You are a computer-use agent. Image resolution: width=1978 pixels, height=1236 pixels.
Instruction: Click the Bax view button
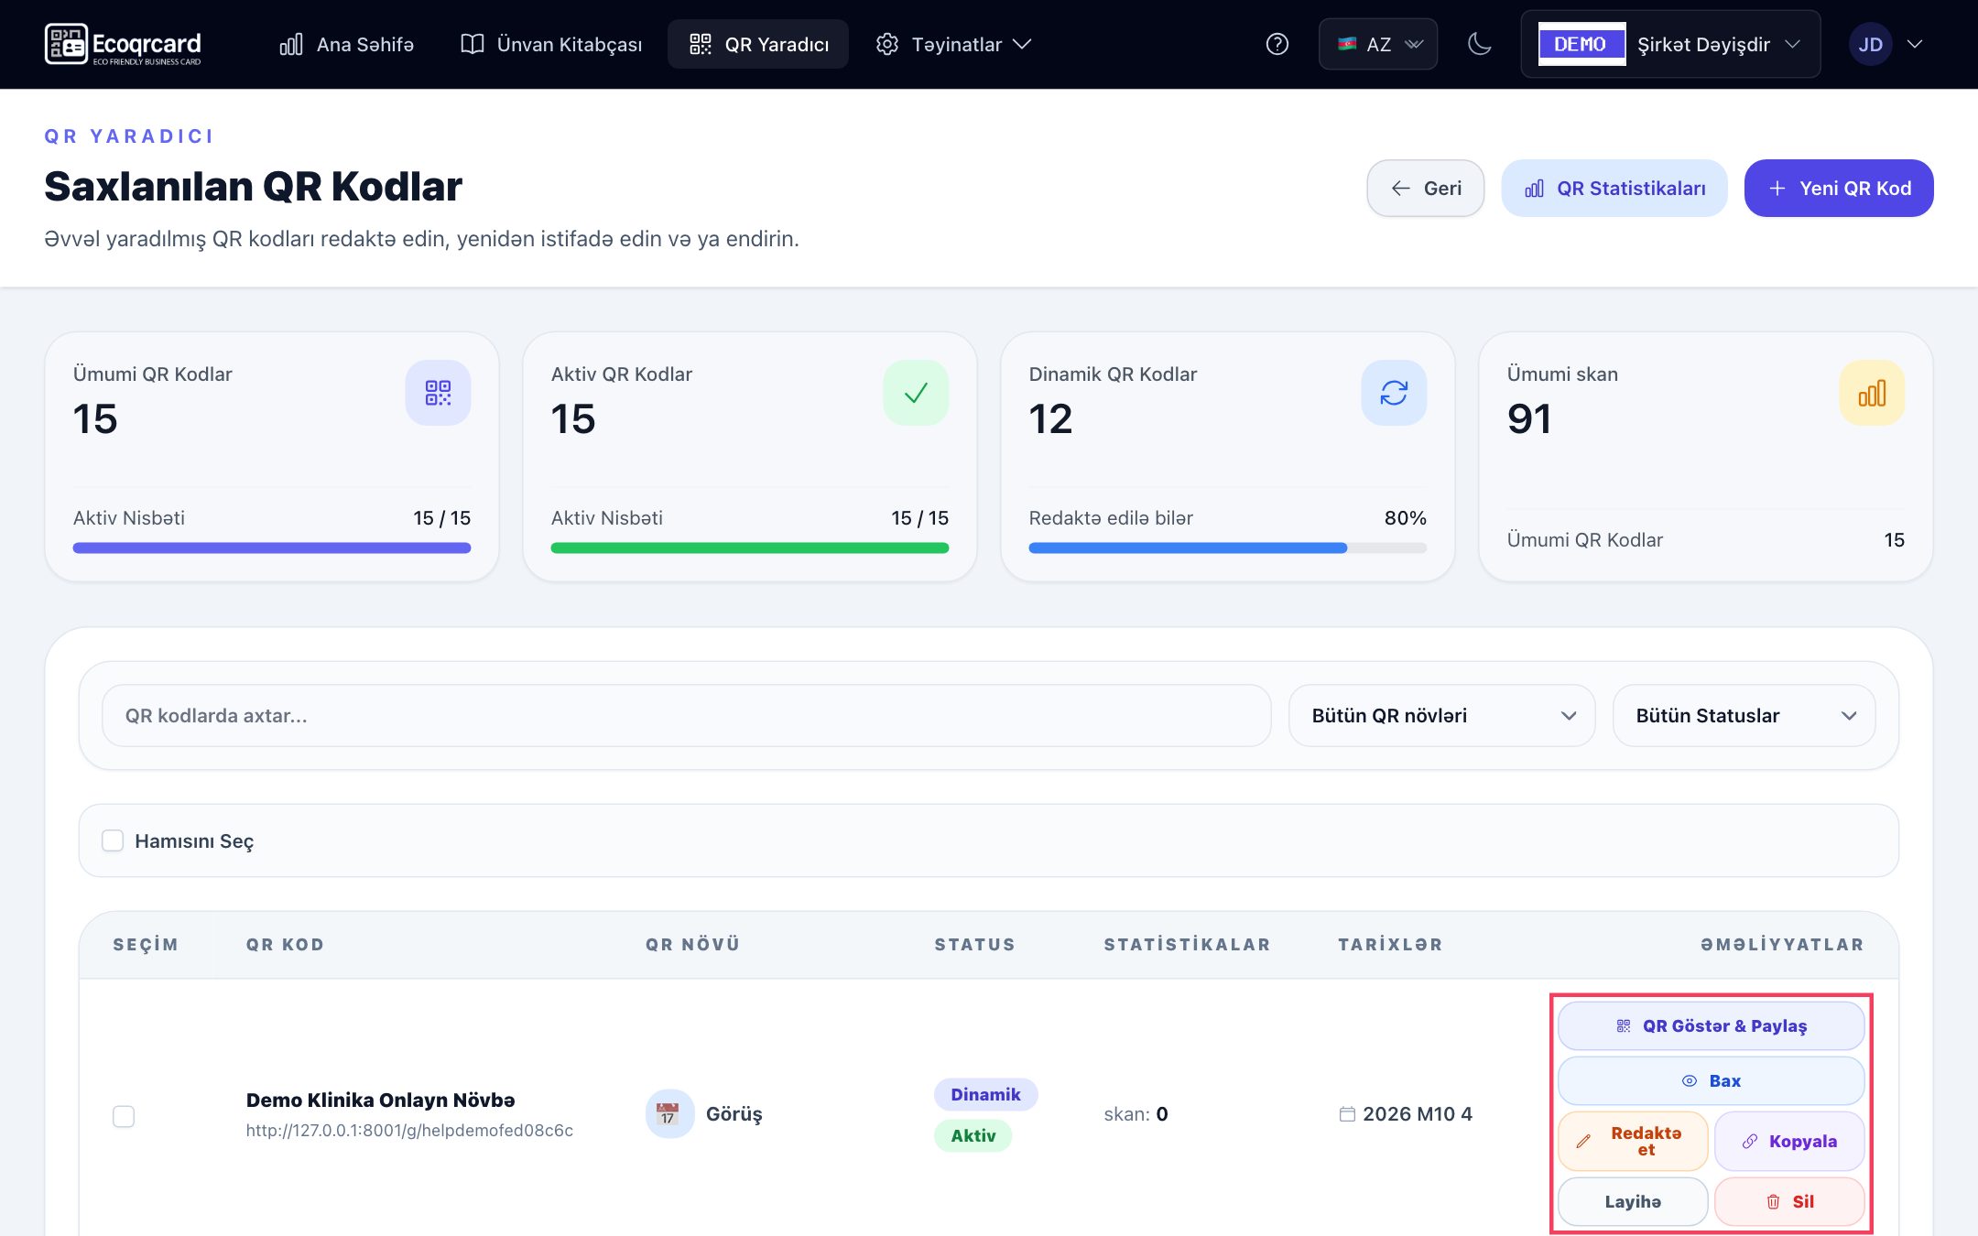point(1712,1081)
